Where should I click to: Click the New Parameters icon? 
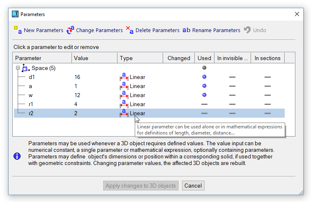click(x=18, y=30)
